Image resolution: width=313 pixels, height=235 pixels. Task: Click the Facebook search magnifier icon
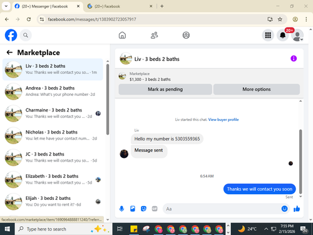click(26, 35)
